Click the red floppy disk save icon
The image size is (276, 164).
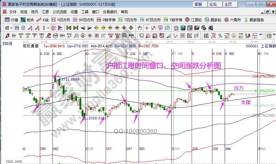[x=196, y=28]
